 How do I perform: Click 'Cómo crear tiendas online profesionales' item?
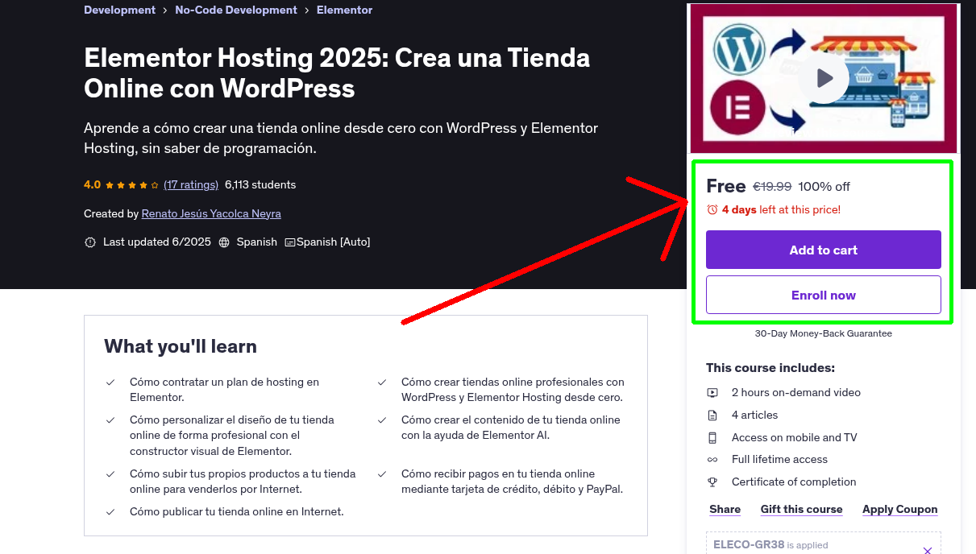pyautogui.click(x=513, y=390)
